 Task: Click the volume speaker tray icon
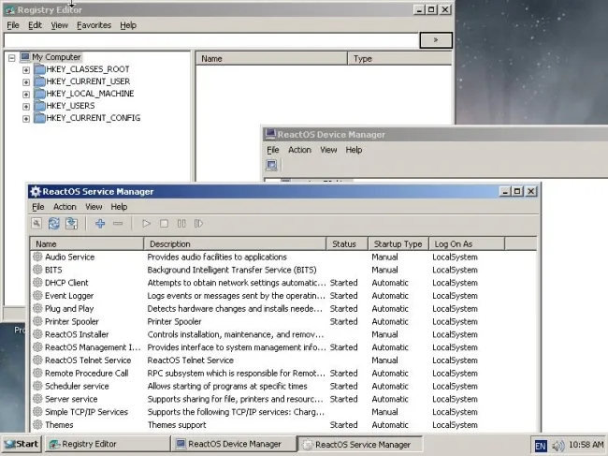click(x=558, y=445)
